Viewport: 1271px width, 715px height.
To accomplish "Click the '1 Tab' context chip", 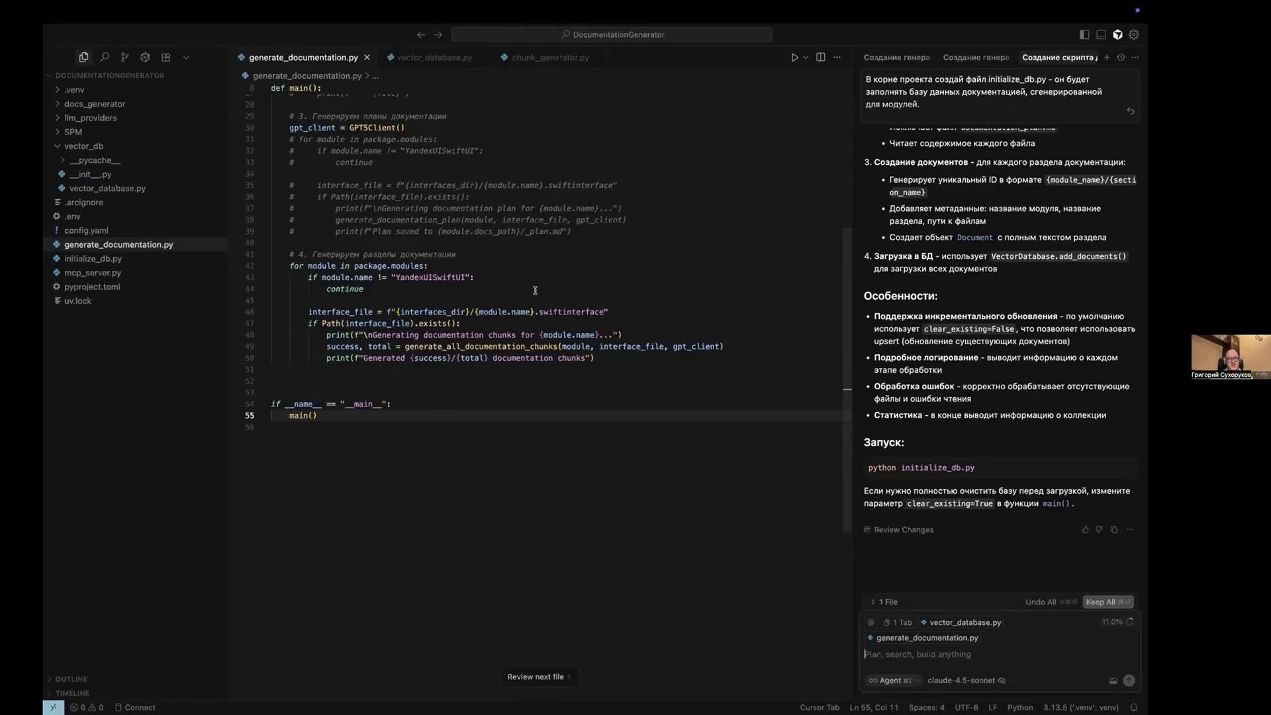I will [x=898, y=622].
